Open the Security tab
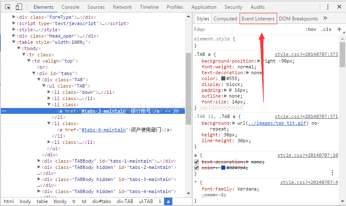 pos(233,7)
